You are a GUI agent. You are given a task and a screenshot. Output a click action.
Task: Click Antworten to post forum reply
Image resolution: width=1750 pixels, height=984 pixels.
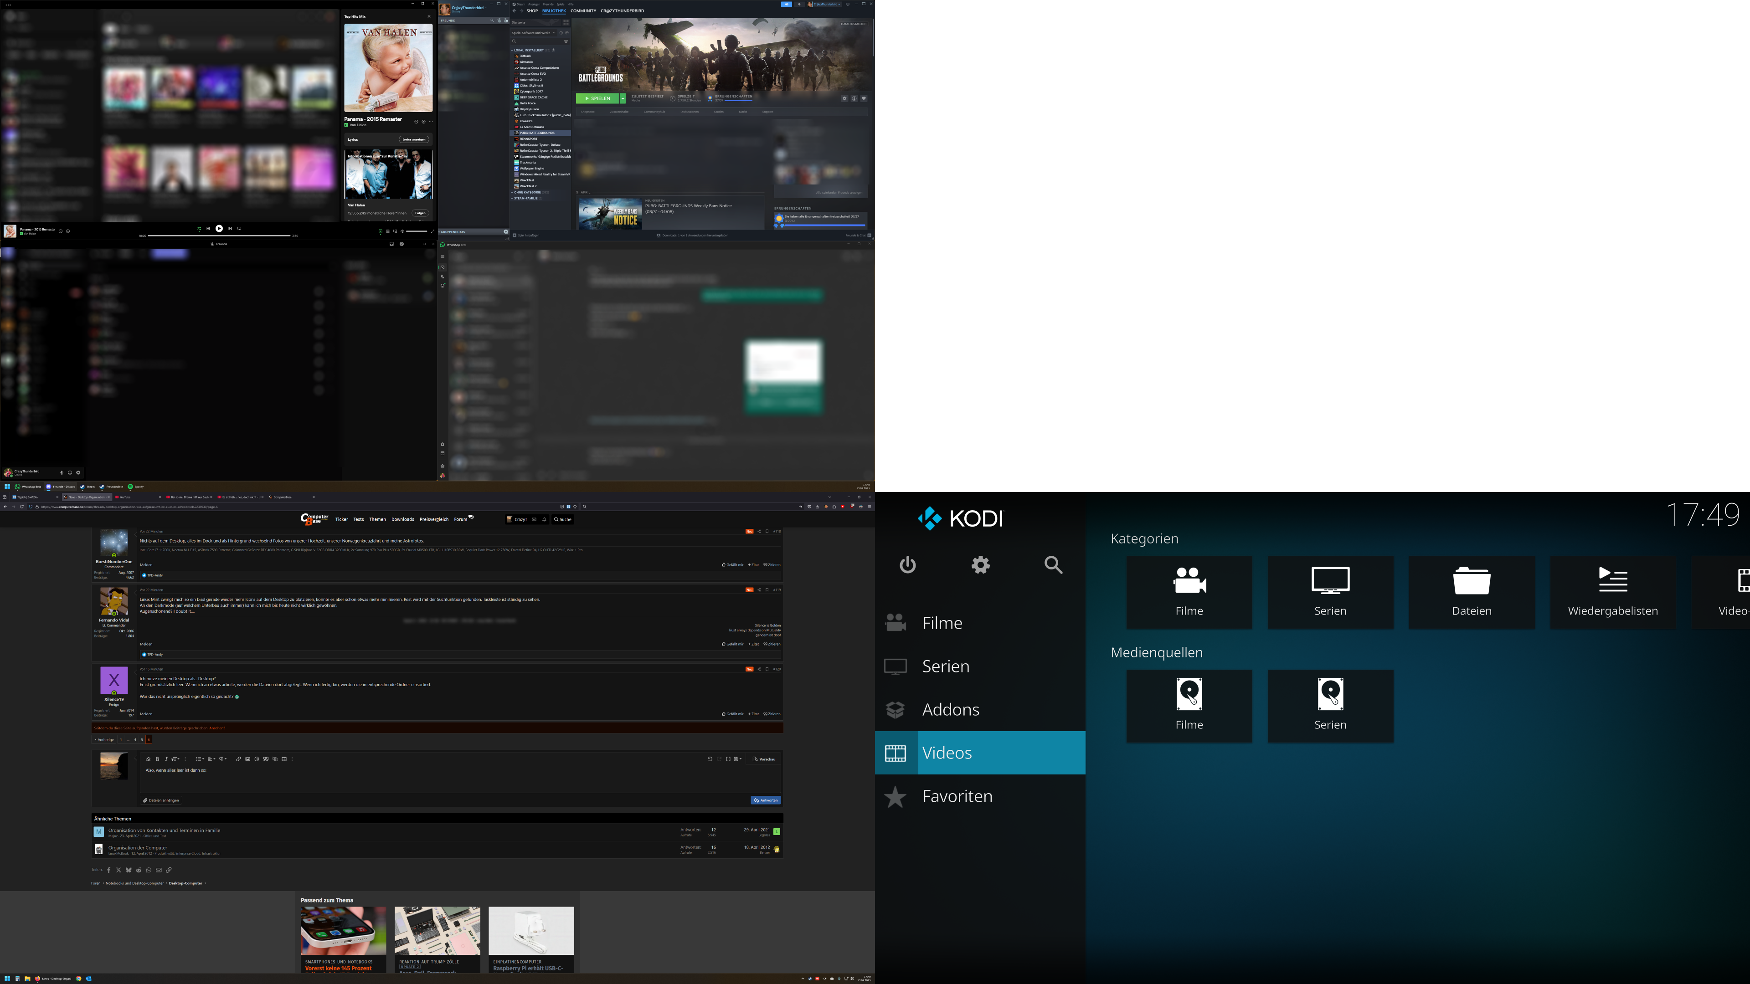pos(766,800)
